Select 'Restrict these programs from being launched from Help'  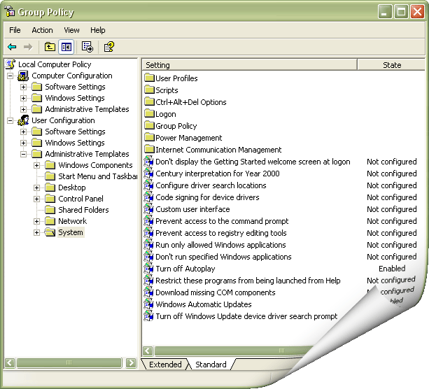pyautogui.click(x=248, y=281)
